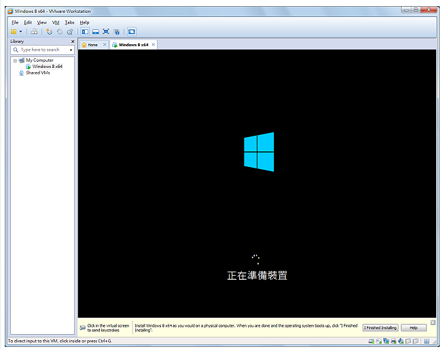Close the Windows 8 x64 tab
The height and width of the screenshot is (349, 443).
154,45
